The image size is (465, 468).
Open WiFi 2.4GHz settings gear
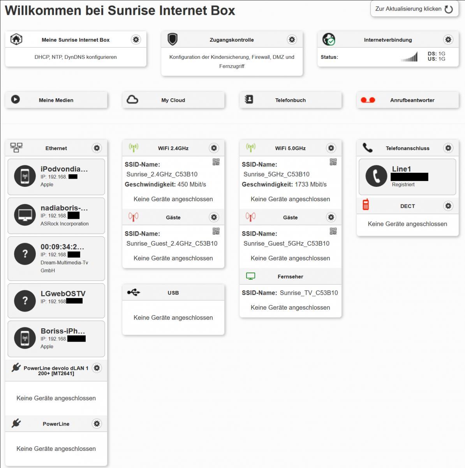[214, 148]
